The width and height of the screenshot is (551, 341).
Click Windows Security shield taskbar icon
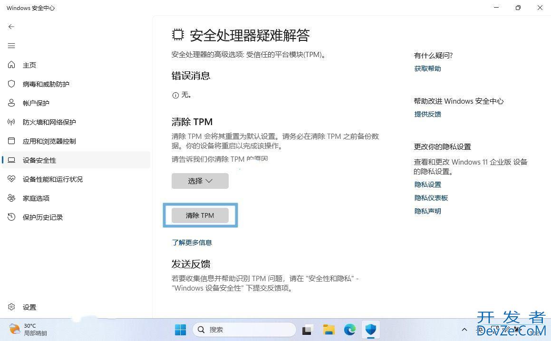(371, 330)
